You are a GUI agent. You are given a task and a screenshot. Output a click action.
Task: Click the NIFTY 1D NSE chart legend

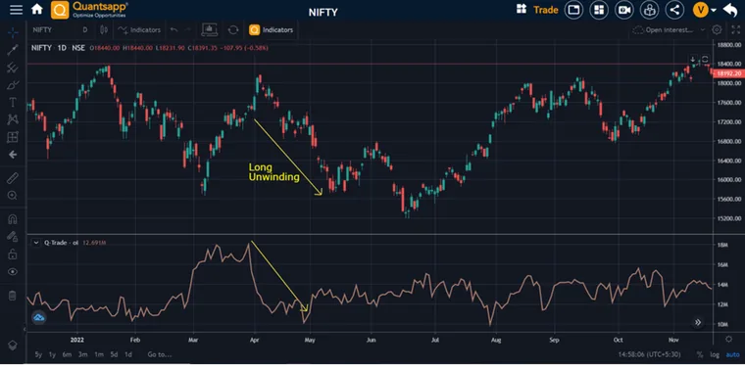pyautogui.click(x=58, y=48)
